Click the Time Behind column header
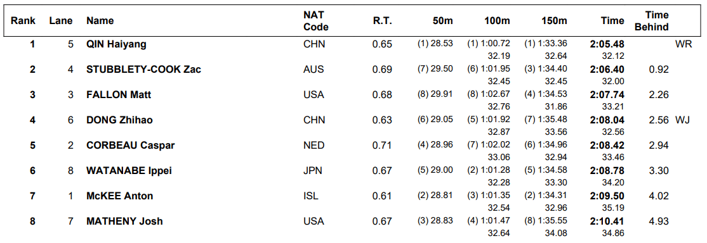The height and width of the screenshot is (243, 707). pos(652,21)
